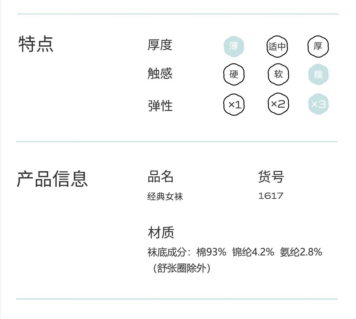This screenshot has width=356, height=319.
Task: Click the 材质 heading
Action: (x=161, y=232)
